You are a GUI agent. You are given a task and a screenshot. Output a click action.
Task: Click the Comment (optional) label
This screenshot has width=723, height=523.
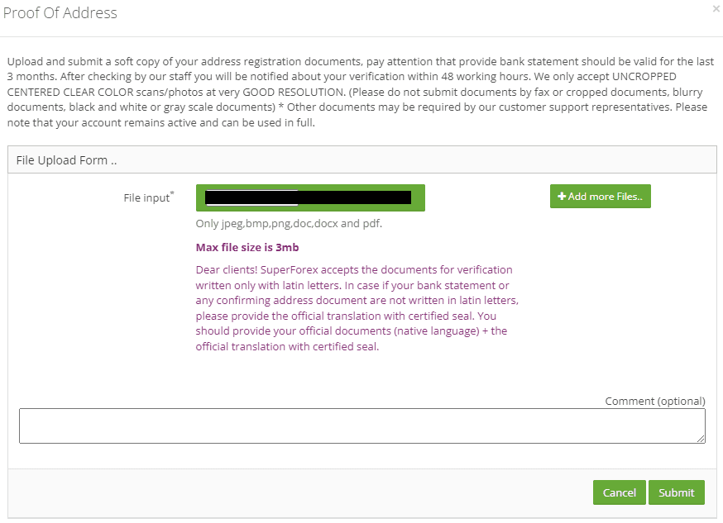tap(655, 401)
